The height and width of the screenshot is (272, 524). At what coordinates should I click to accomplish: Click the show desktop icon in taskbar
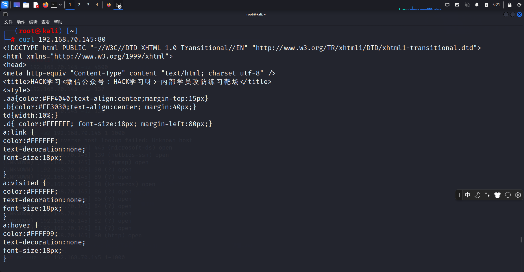tap(17, 5)
